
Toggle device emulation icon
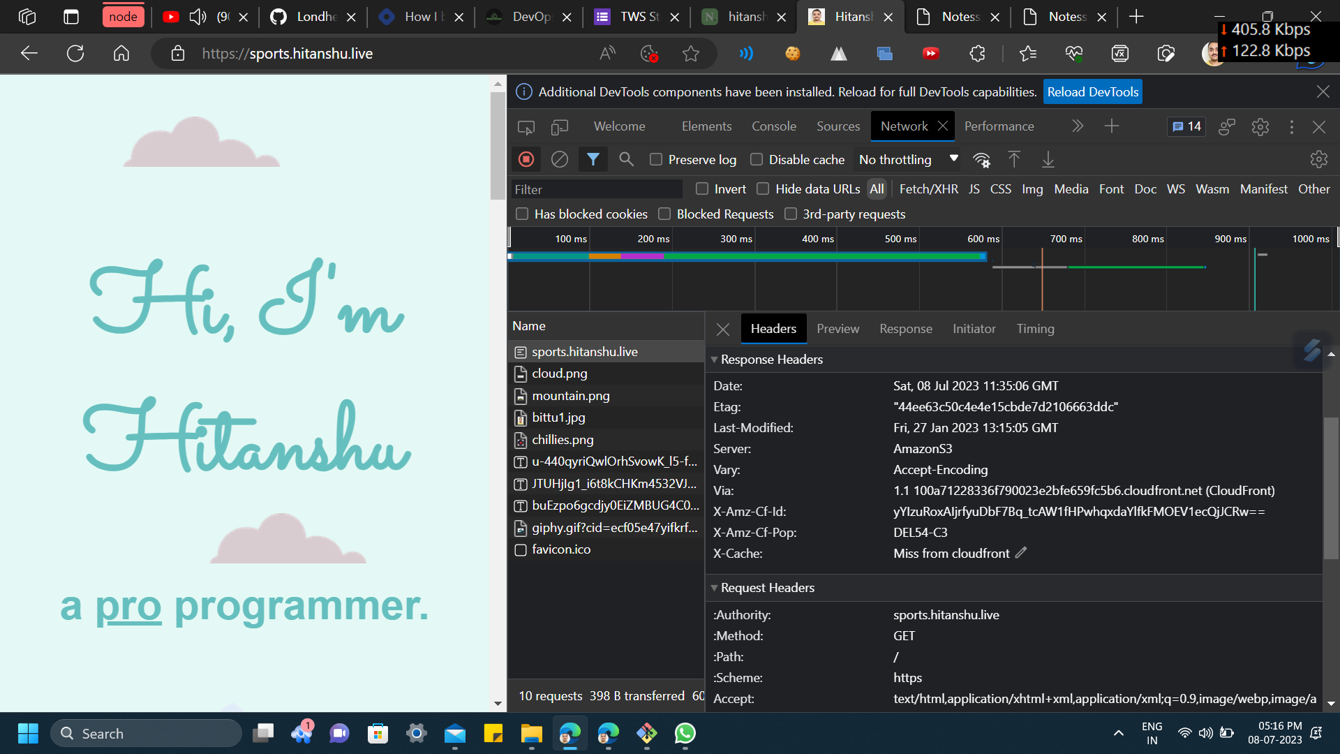[x=560, y=127]
